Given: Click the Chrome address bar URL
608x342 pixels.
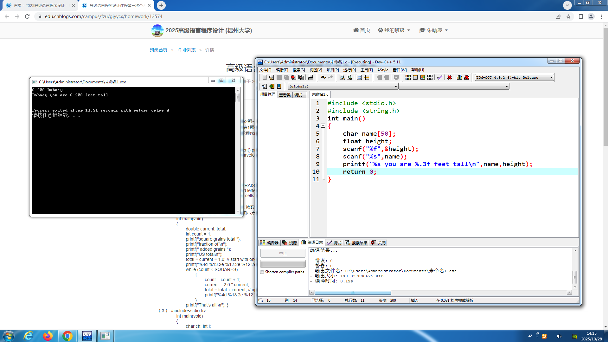Looking at the screenshot, I should pyautogui.click(x=103, y=16).
